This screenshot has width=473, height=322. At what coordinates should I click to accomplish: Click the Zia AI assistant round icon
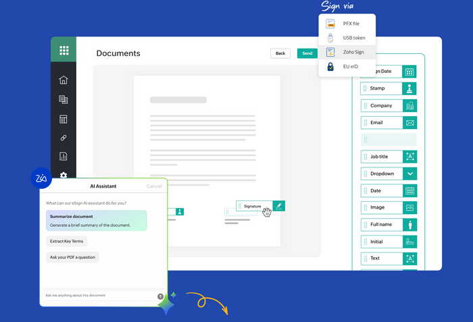pos(42,178)
